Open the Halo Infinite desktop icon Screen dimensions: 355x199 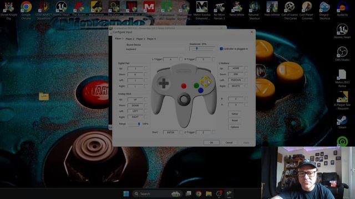click(x=272, y=9)
